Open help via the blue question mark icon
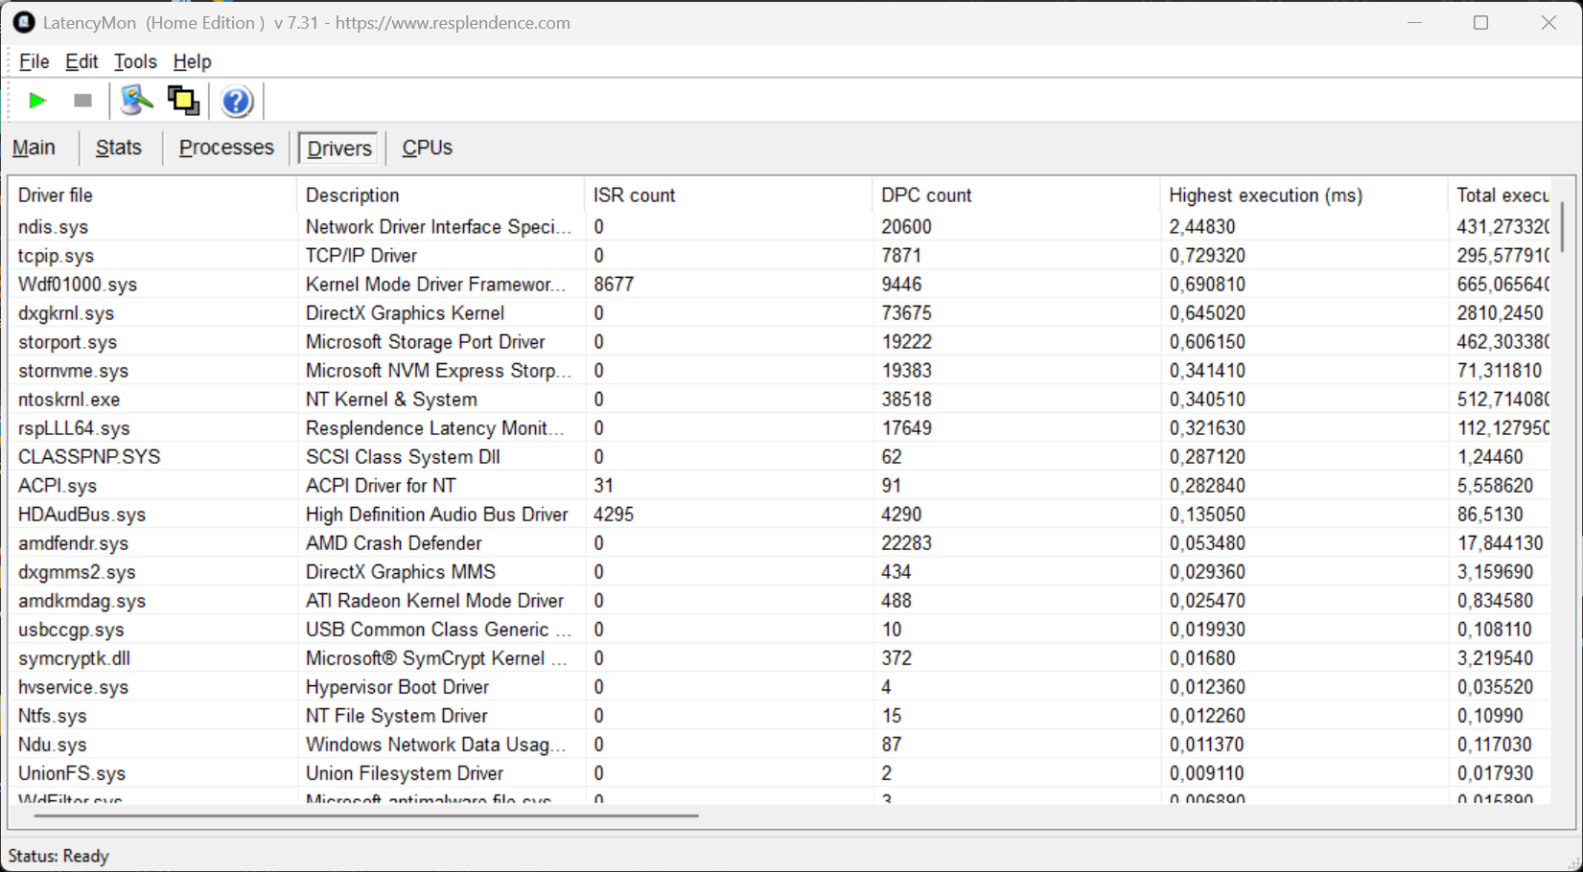The width and height of the screenshot is (1583, 872). tap(236, 101)
